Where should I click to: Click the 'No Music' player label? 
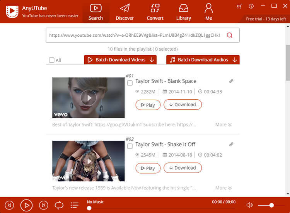[x=95, y=202]
